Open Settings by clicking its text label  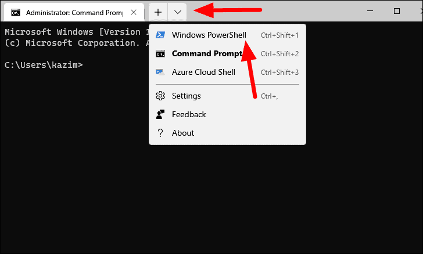(x=187, y=96)
